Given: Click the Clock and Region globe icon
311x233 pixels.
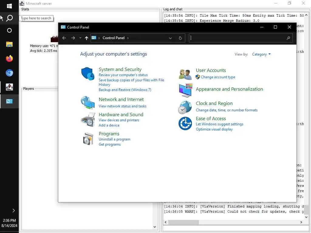Looking at the screenshot, I should click(x=185, y=107).
